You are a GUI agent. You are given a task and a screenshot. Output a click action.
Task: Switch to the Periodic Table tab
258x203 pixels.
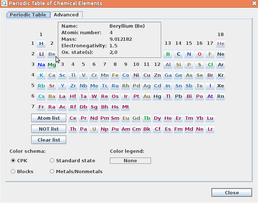[28, 15]
